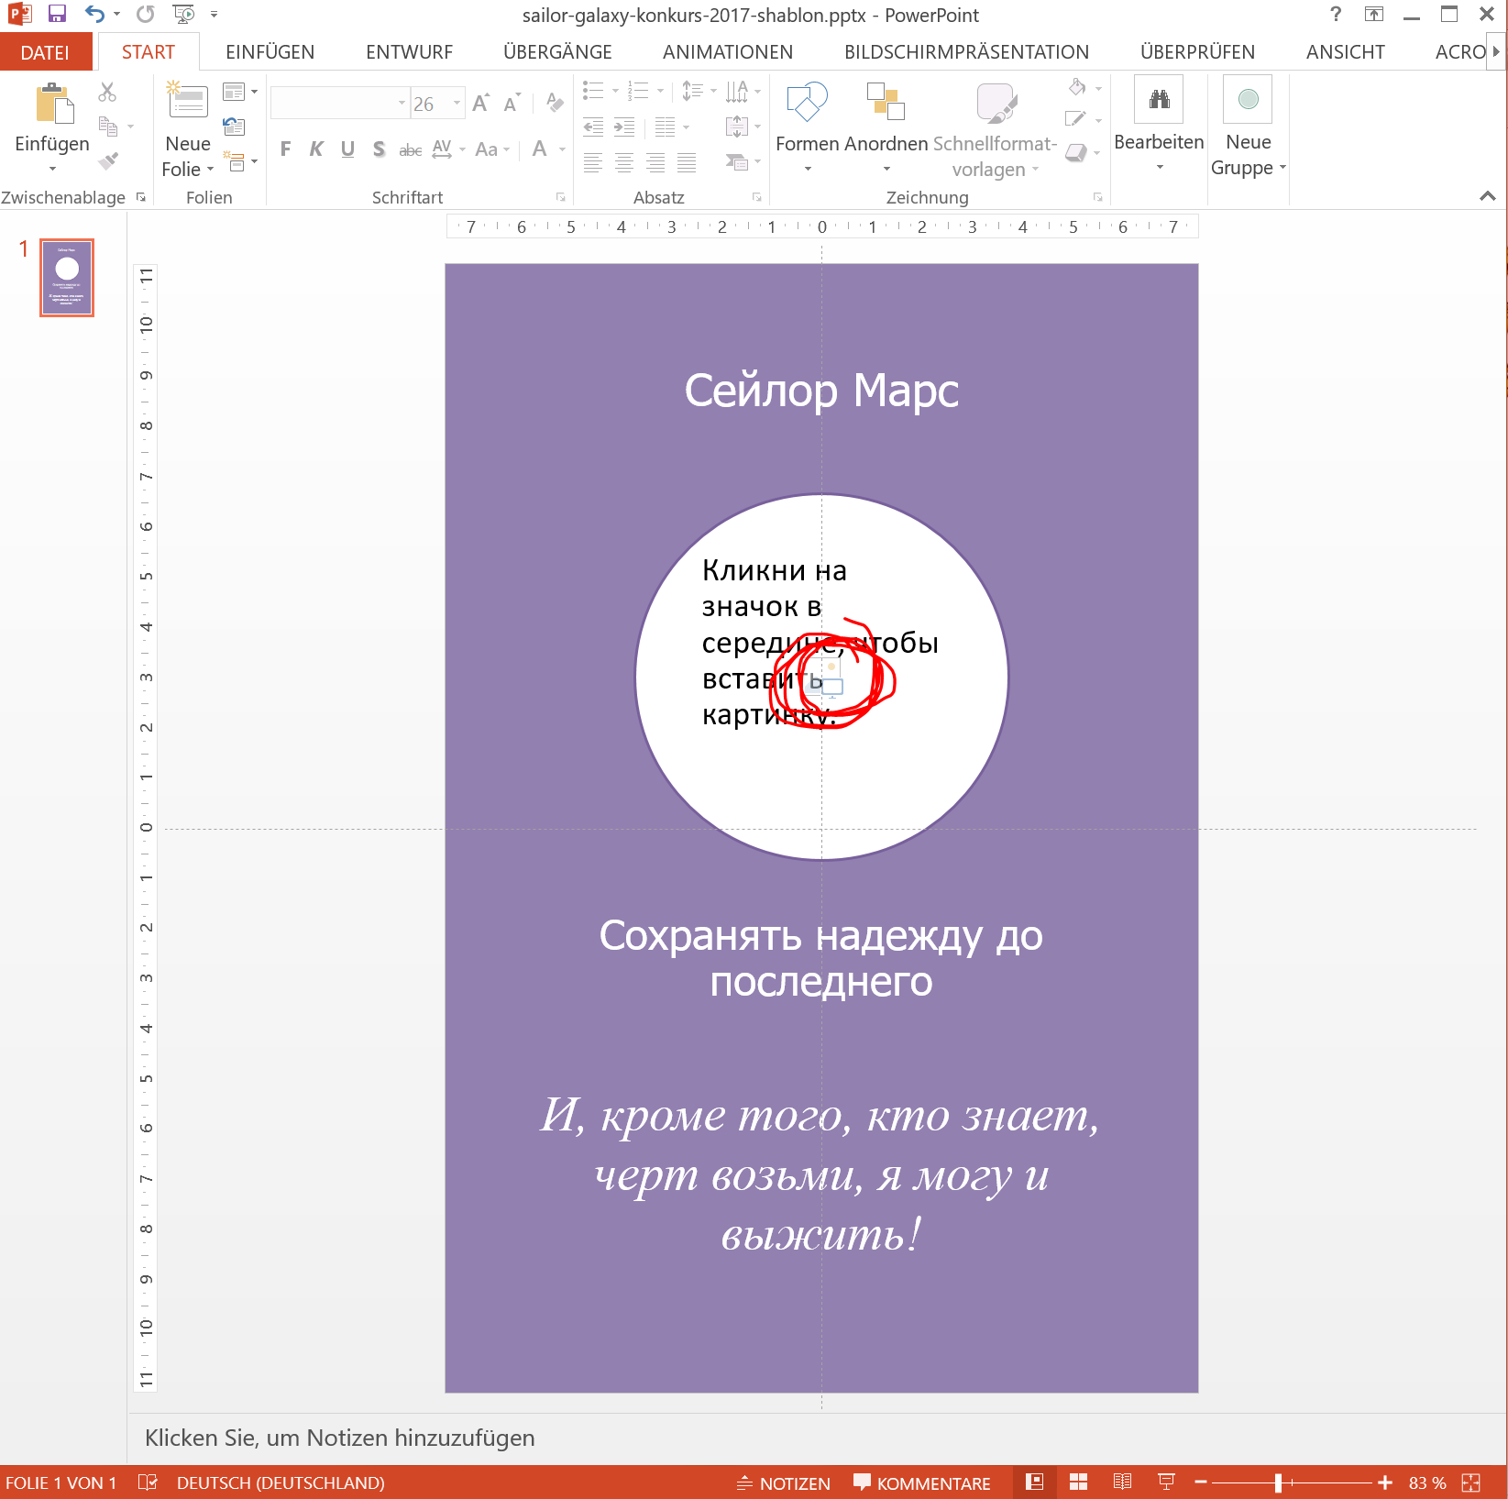
Task: Click the DEUTSCH (DEUTSCHLAND) language button
Action: [x=281, y=1482]
